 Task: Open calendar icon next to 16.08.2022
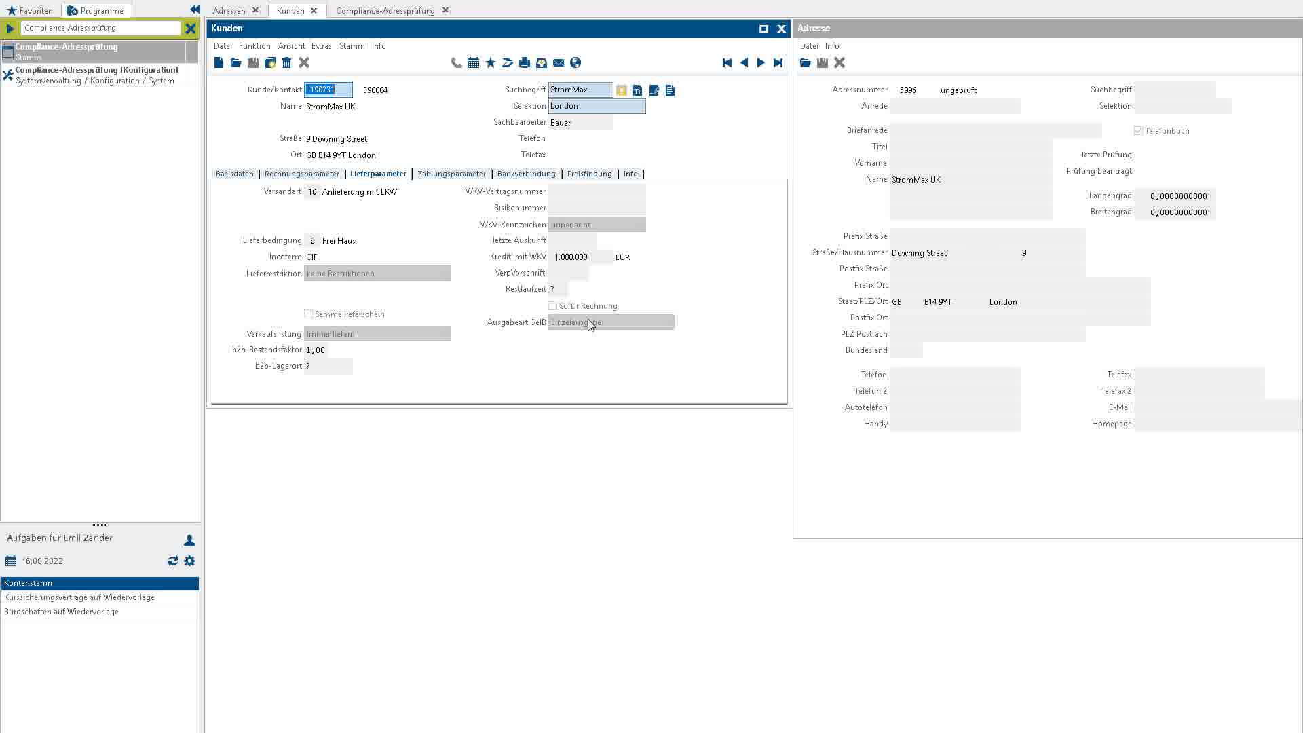point(11,561)
